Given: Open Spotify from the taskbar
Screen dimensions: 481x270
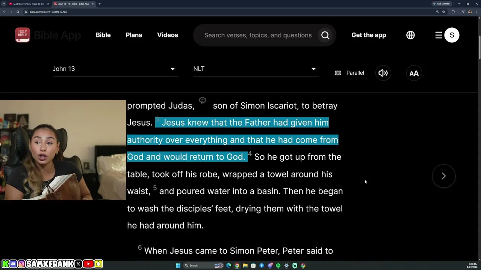Looking at the screenshot, I should pyautogui.click(x=278, y=265).
